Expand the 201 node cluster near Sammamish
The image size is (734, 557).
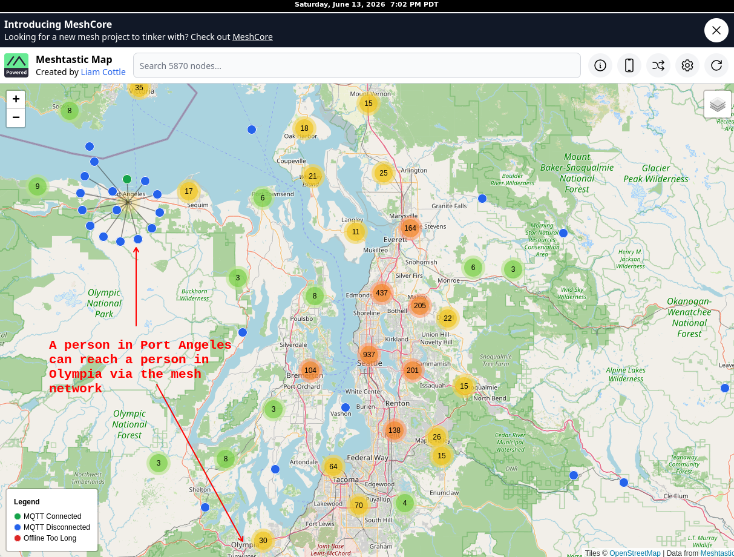[x=413, y=371]
